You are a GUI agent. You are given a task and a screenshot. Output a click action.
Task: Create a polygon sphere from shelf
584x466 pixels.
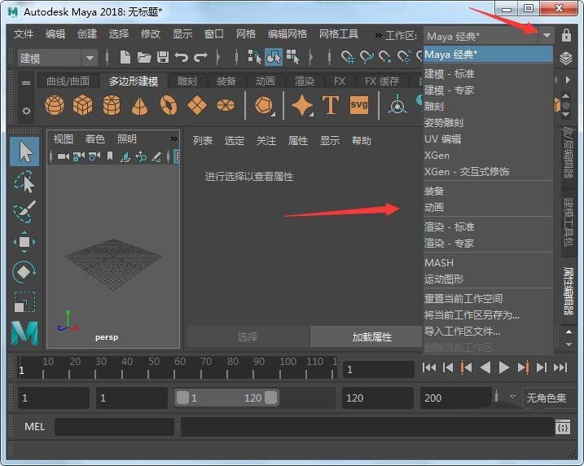pyautogui.click(x=55, y=106)
